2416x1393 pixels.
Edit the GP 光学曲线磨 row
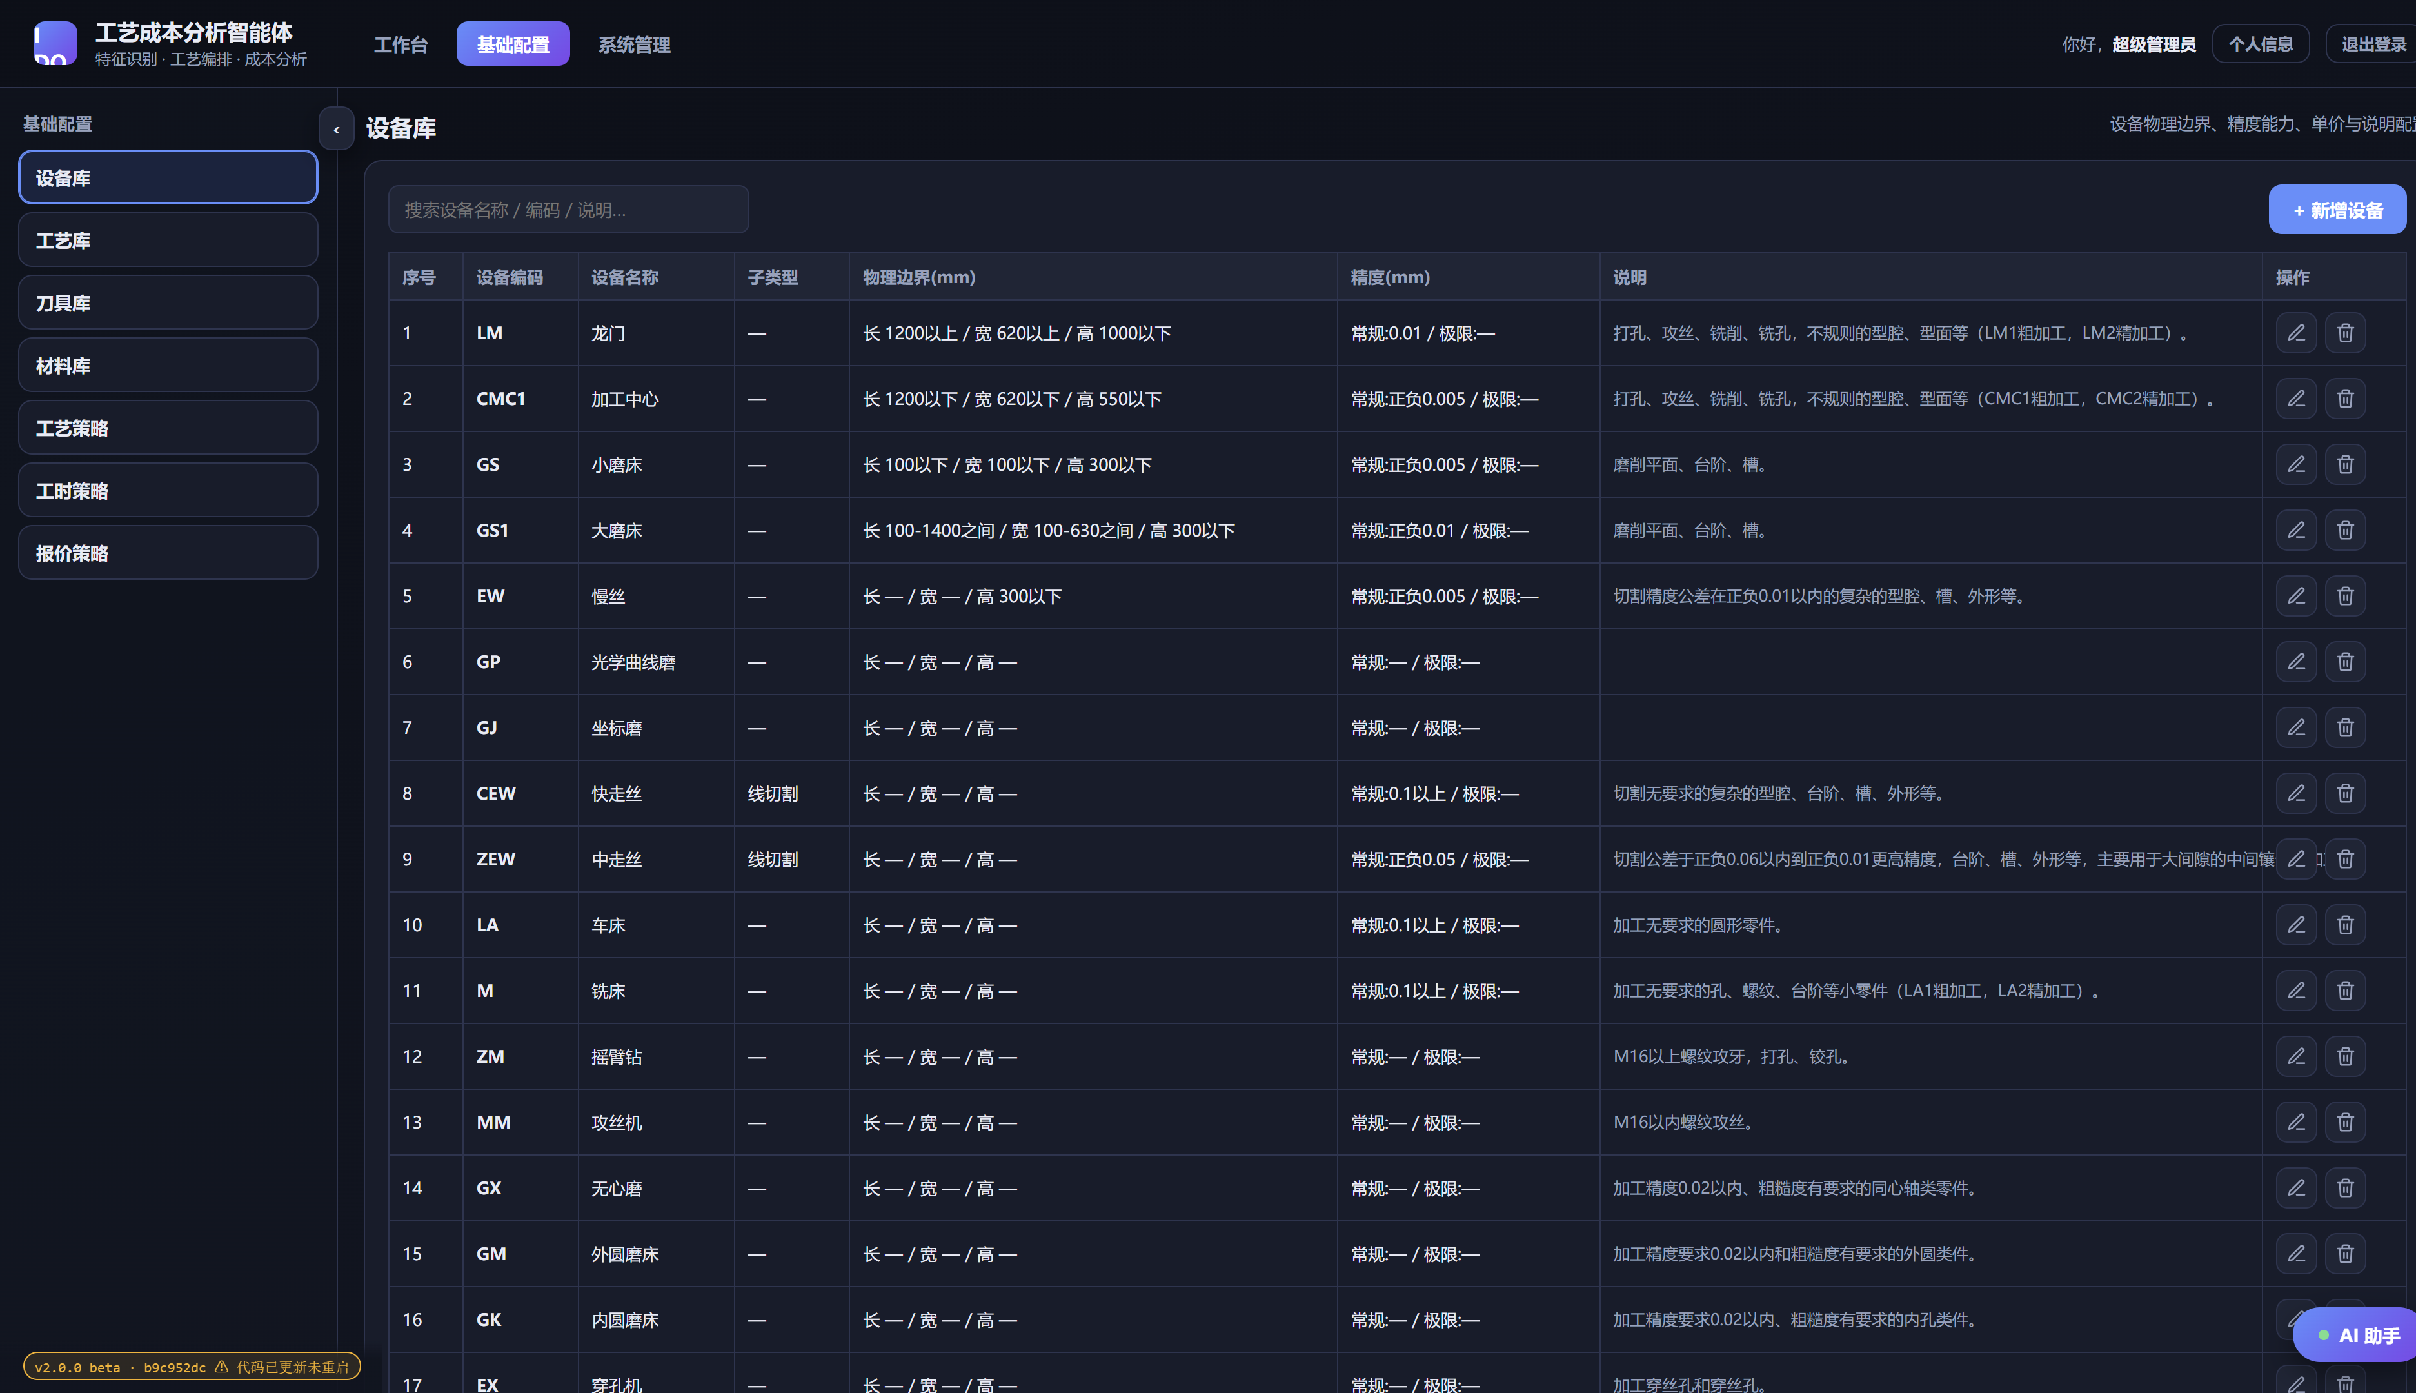pos(2295,662)
